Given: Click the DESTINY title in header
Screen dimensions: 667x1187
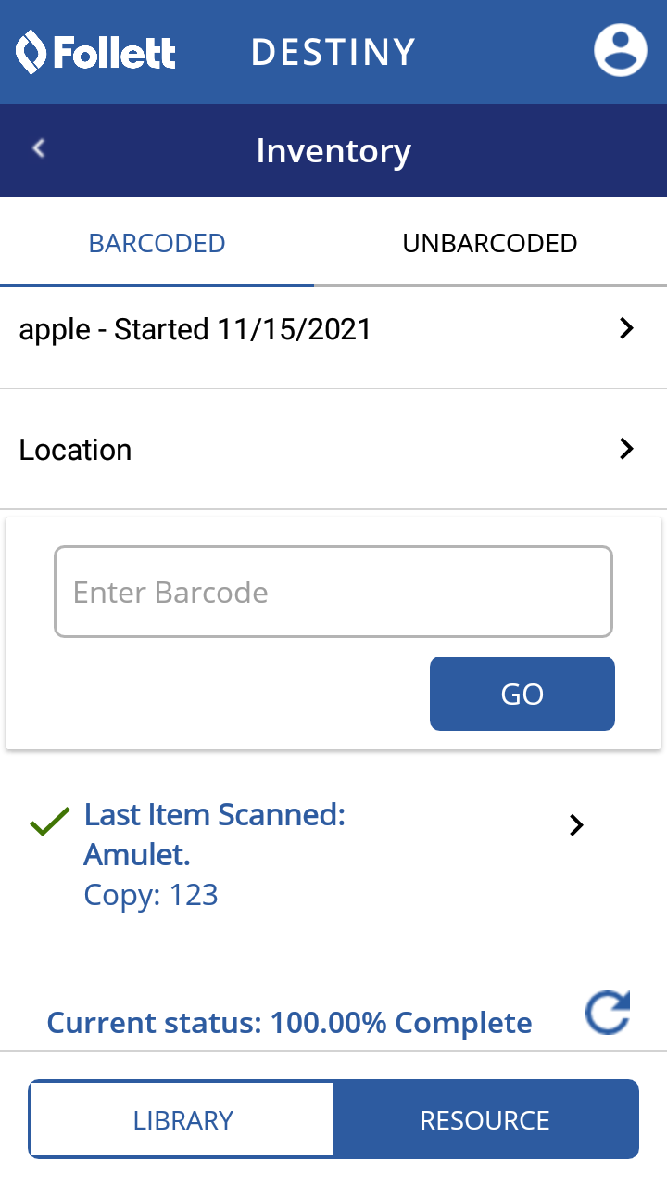Looking at the screenshot, I should point(333,53).
